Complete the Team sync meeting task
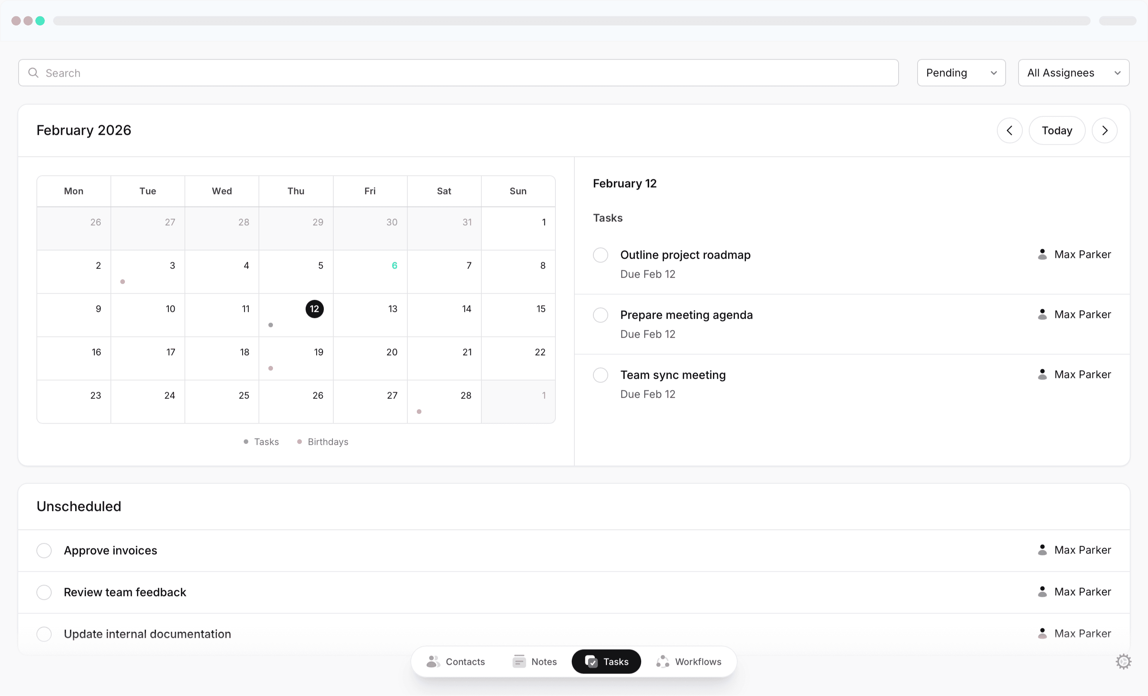Viewport: 1148px width, 696px height. point(601,375)
